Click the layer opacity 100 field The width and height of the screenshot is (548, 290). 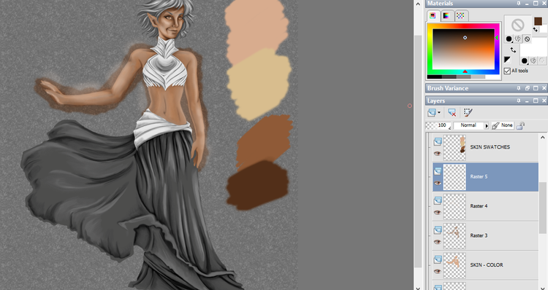tap(438, 125)
